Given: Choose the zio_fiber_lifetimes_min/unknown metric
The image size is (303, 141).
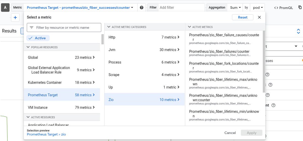Looking at the screenshot, I should point(224,115).
